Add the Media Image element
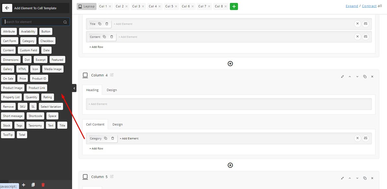This screenshot has height=189, width=387. point(53,69)
